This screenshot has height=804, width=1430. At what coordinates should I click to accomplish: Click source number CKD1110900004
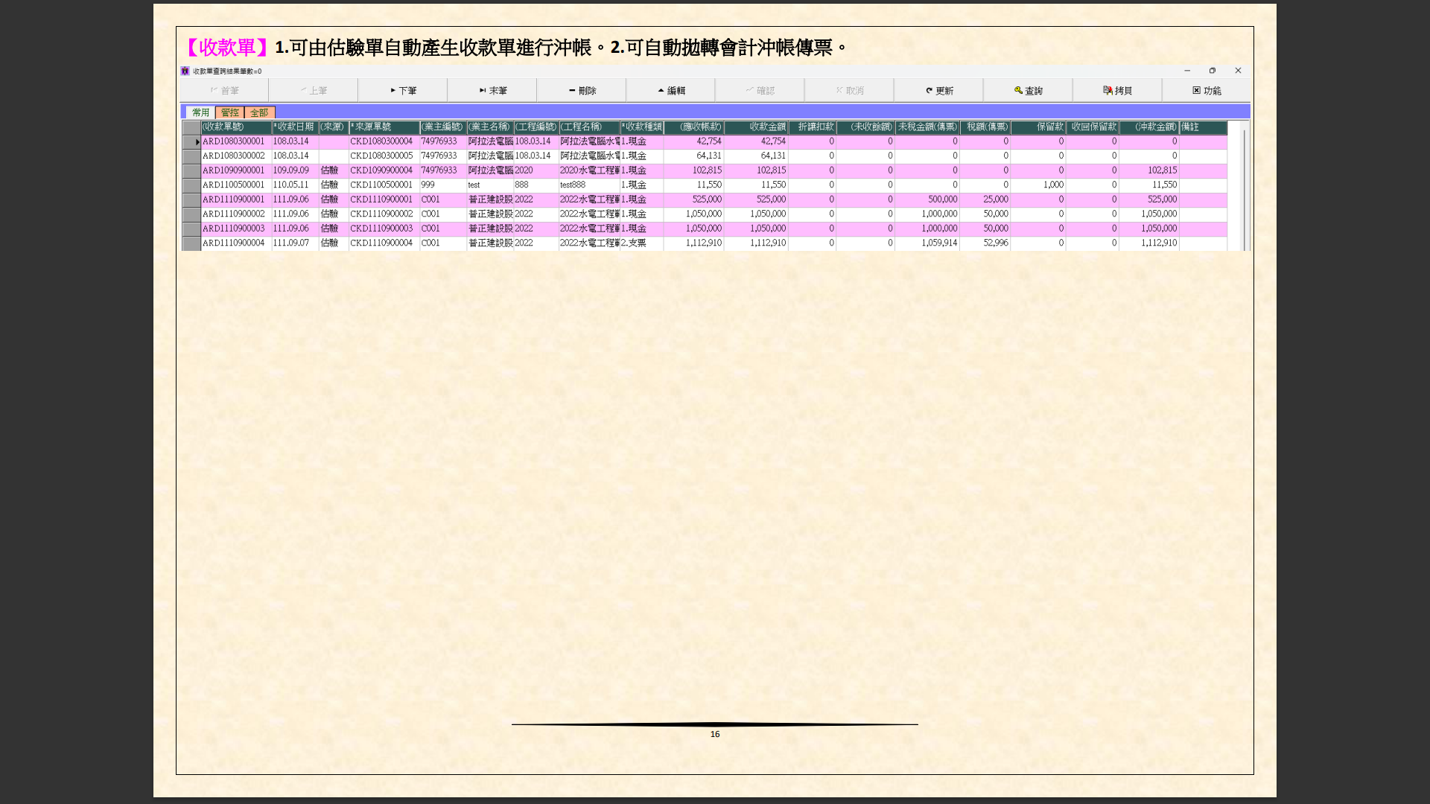click(x=384, y=243)
